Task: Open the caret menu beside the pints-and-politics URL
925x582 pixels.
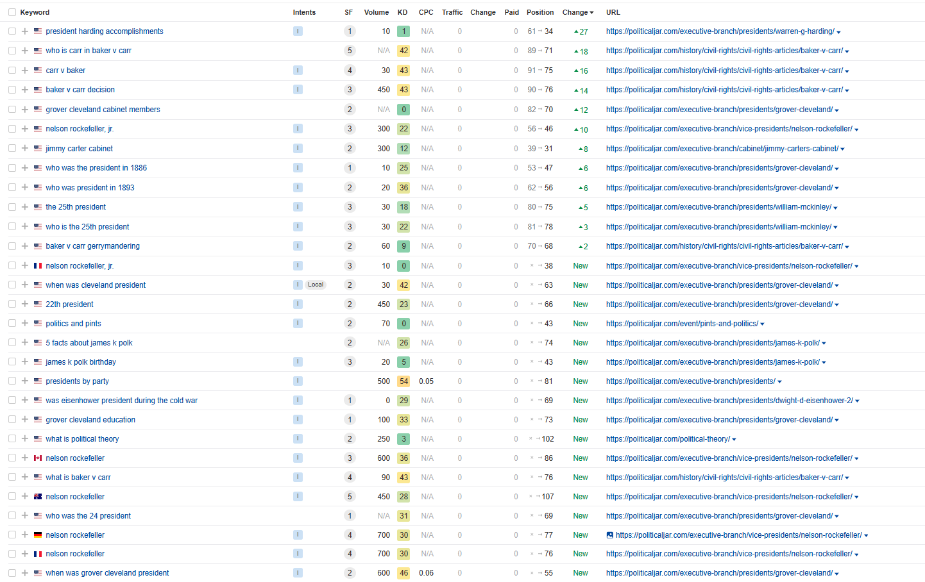Action: click(x=762, y=324)
